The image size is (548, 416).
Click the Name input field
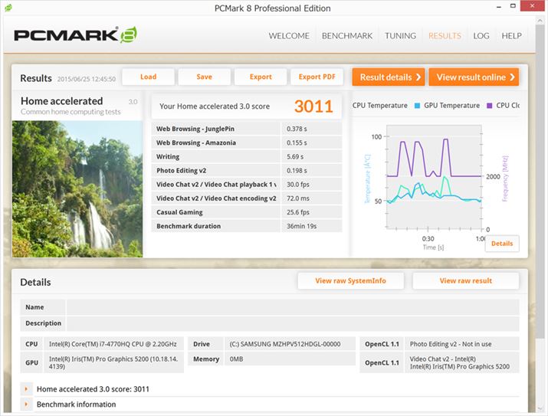pyautogui.click(x=293, y=307)
